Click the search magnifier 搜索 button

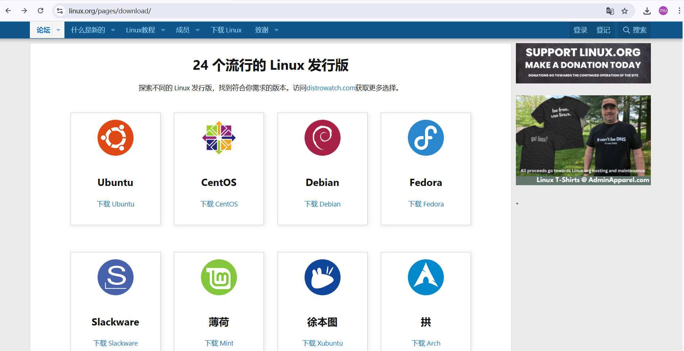[x=634, y=30]
